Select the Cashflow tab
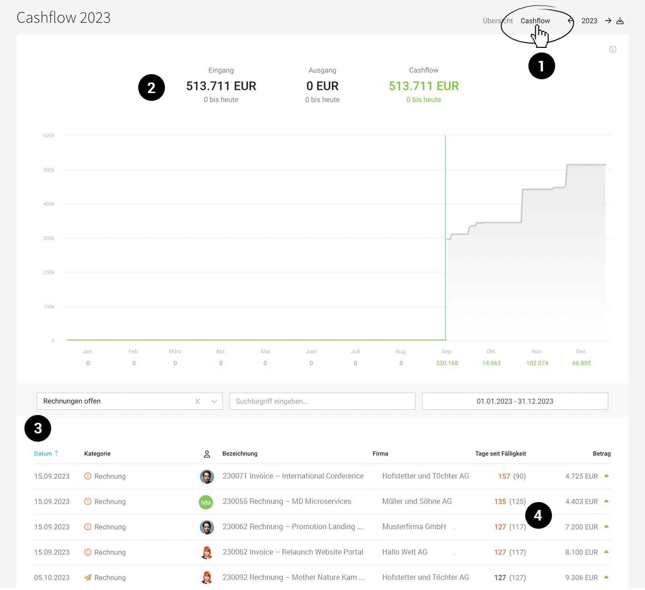 pyautogui.click(x=534, y=20)
